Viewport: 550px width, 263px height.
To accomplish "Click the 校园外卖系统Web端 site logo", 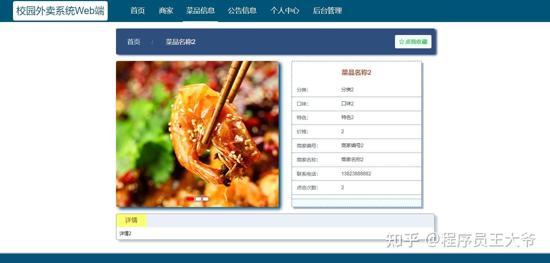I will [x=60, y=10].
